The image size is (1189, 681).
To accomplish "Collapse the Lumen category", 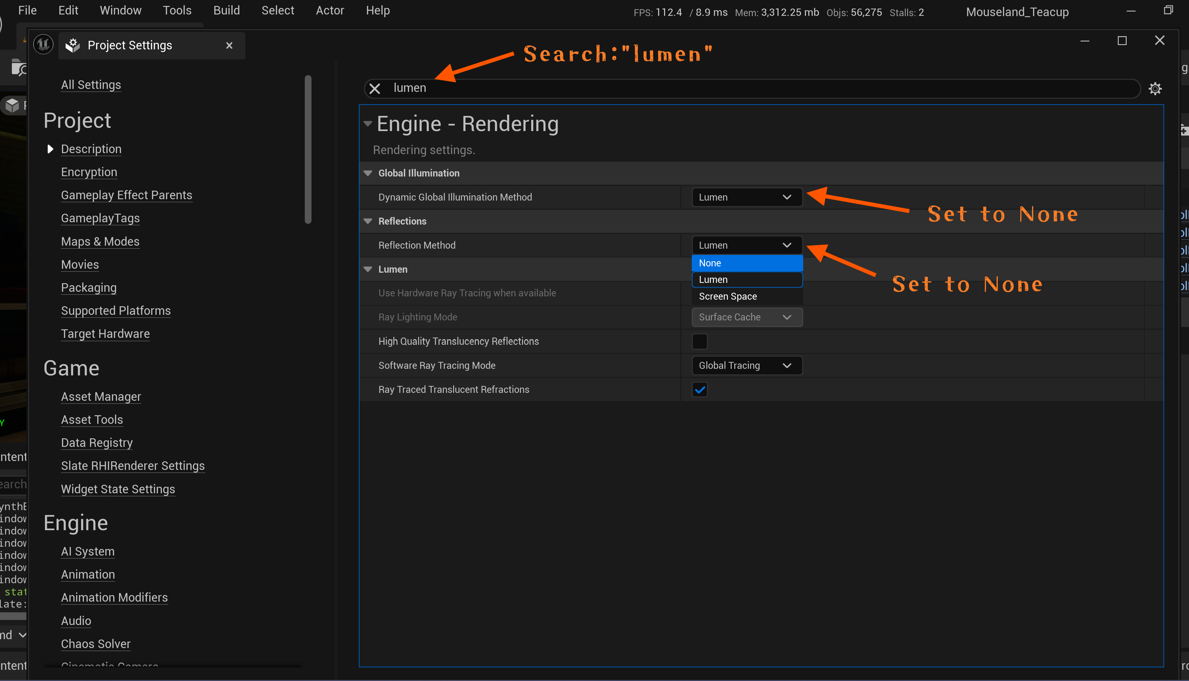I will pyautogui.click(x=368, y=269).
